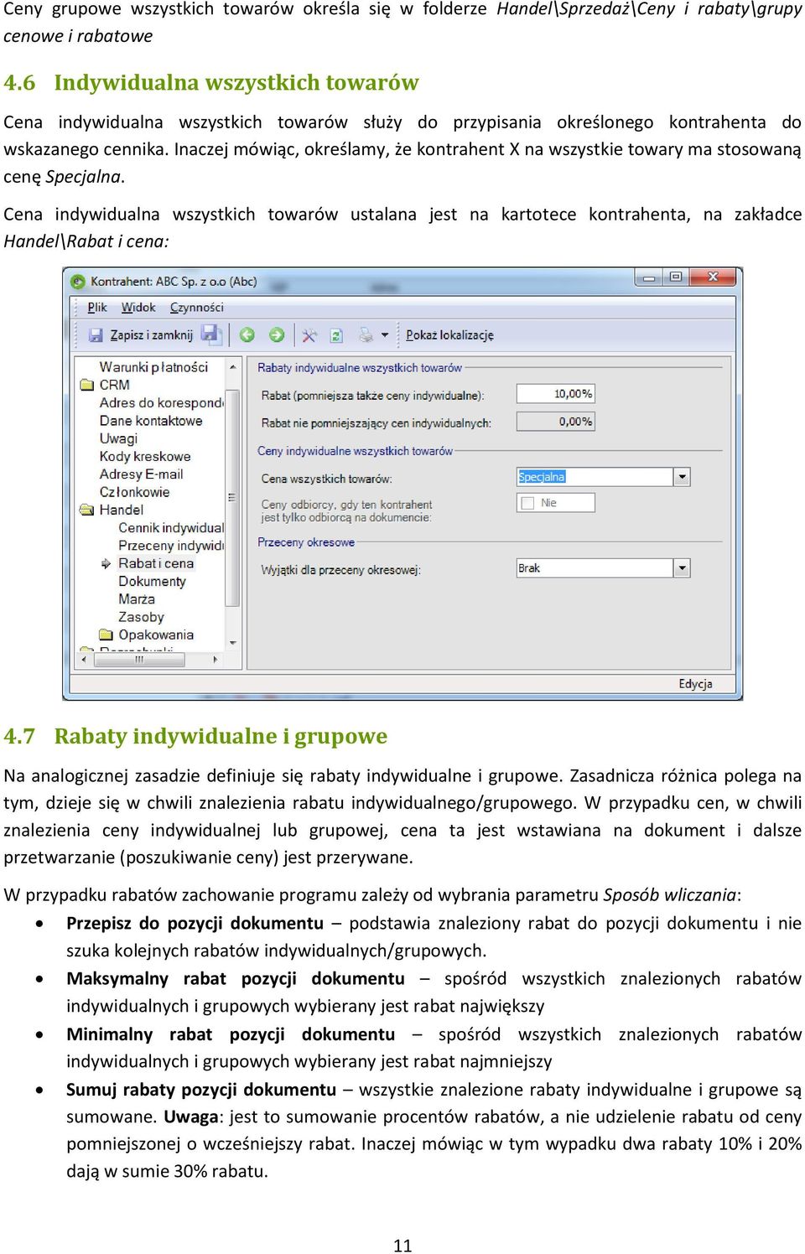This screenshot has width=805, height=1254.
Task: Click the open Handel folder icon
Action: [87, 510]
